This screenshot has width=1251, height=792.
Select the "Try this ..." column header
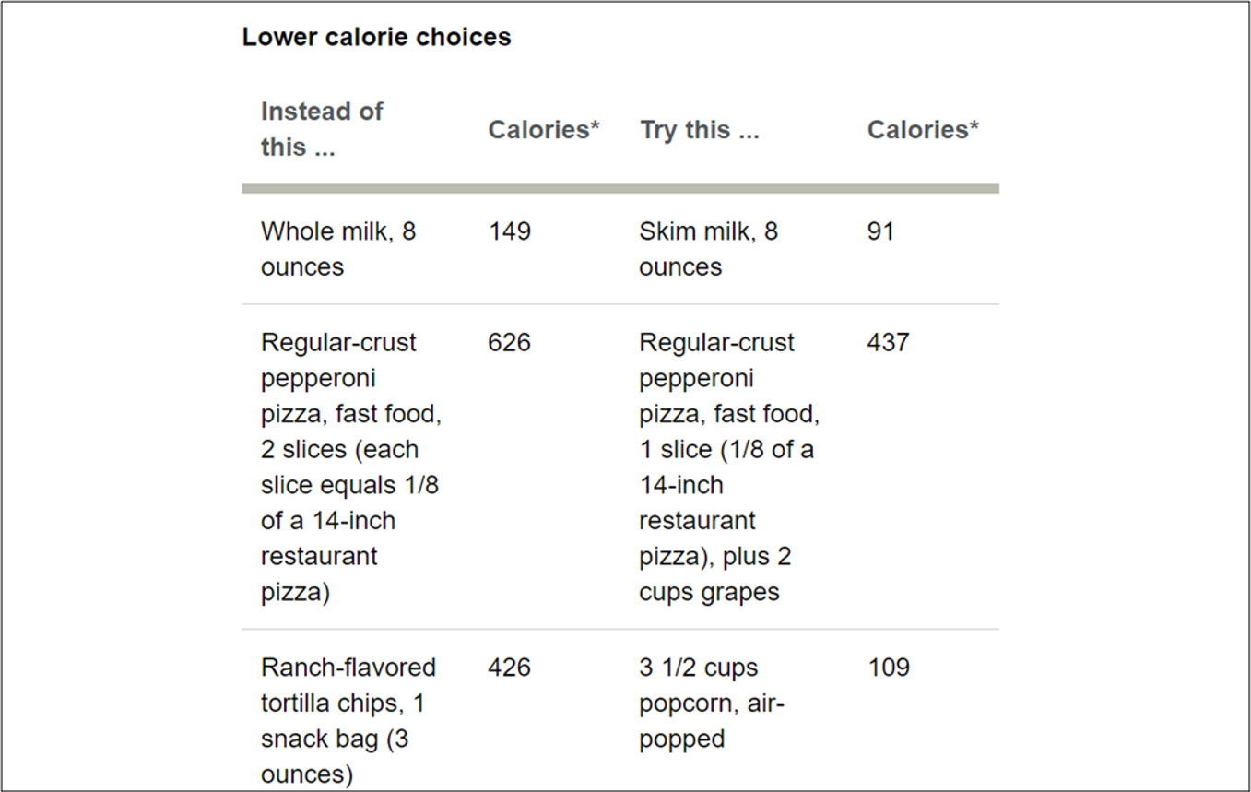(x=700, y=130)
